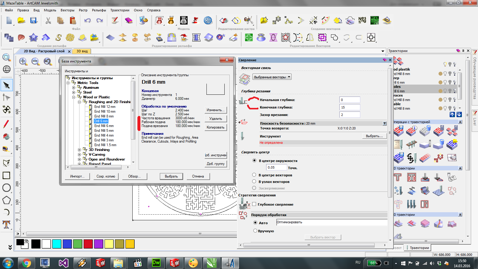Open the 'Рельефы' menu

tap(99, 10)
